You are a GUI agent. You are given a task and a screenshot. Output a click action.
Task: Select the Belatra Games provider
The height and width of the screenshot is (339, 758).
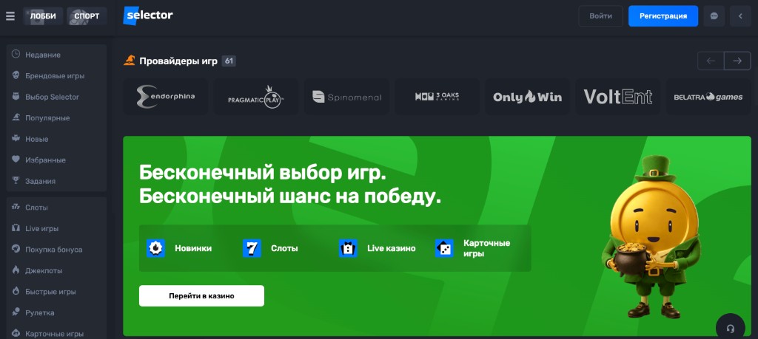pos(708,97)
